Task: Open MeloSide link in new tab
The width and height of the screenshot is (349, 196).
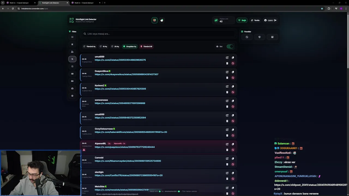Action: 227,188
